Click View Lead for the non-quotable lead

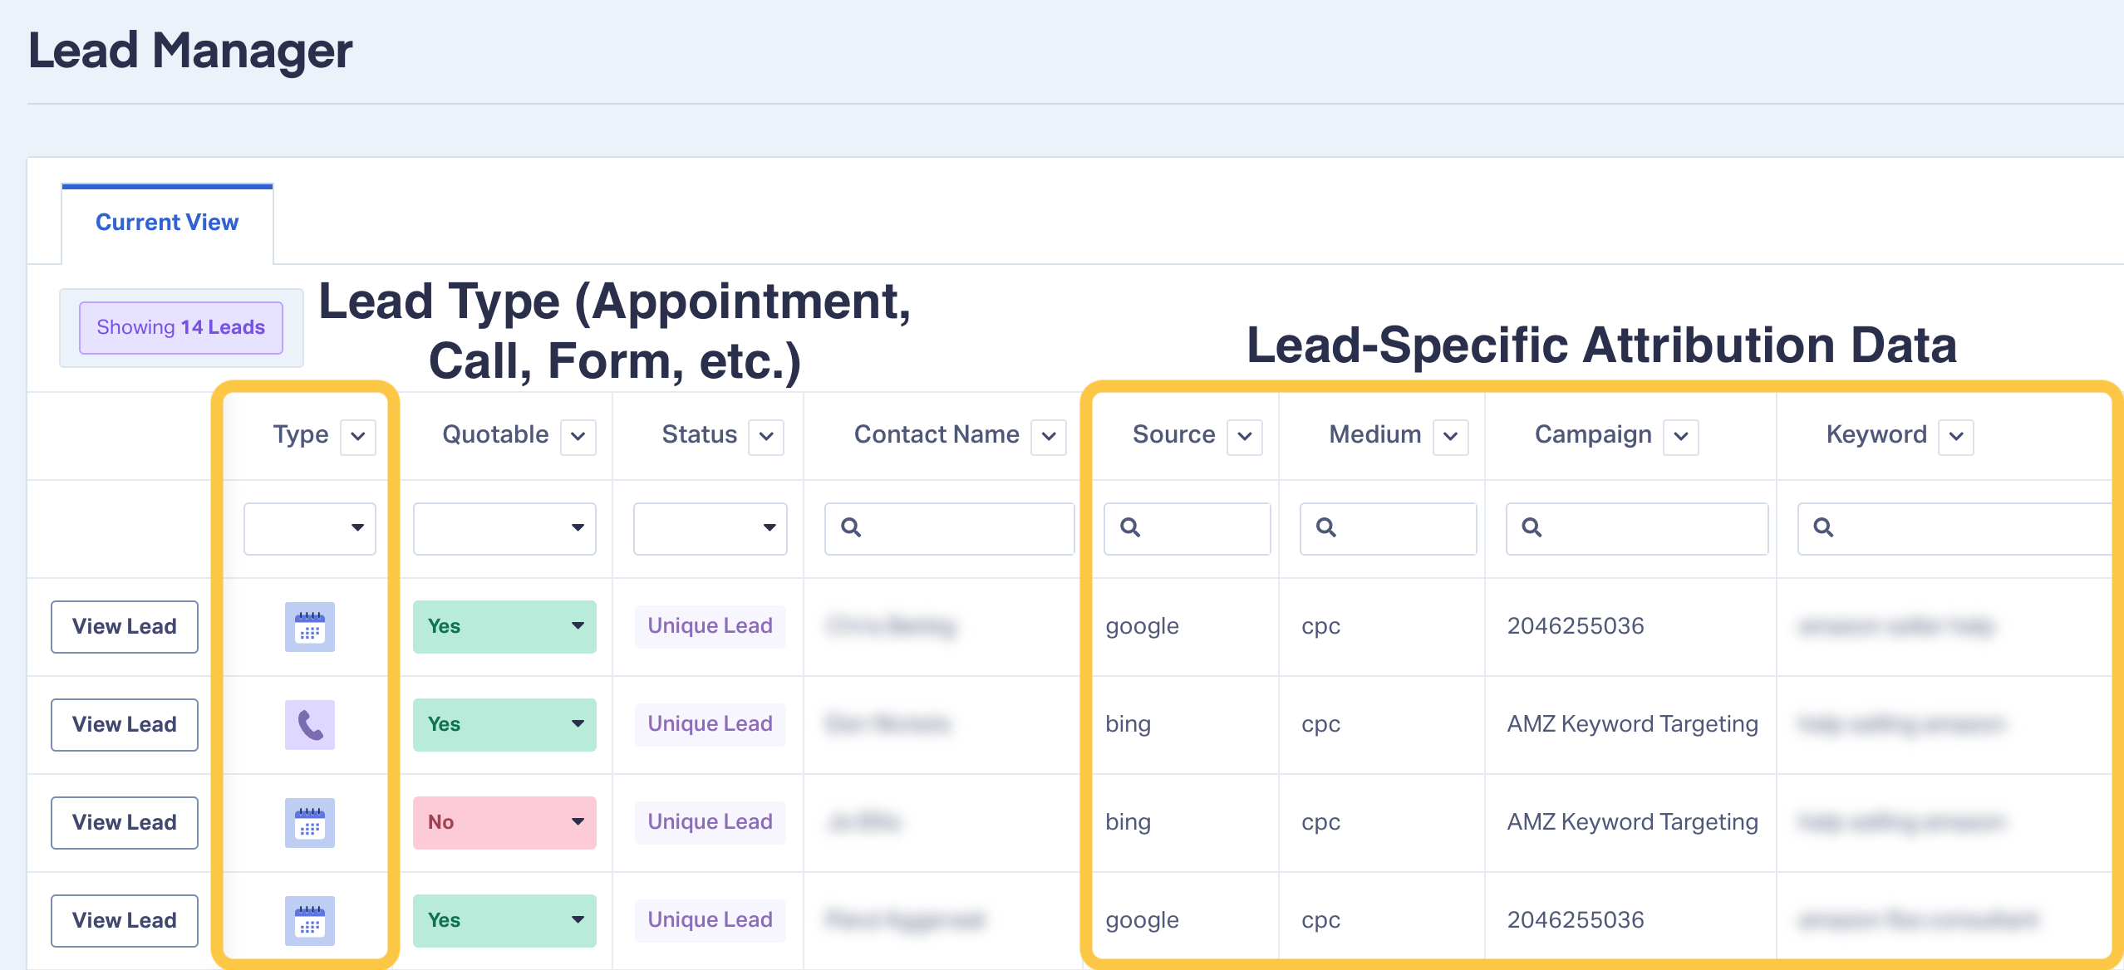(125, 823)
